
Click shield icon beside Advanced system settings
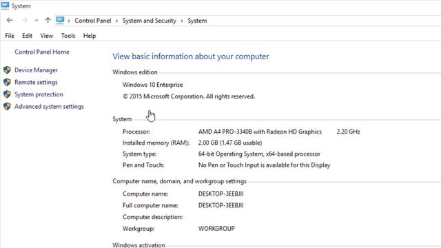tap(7, 106)
